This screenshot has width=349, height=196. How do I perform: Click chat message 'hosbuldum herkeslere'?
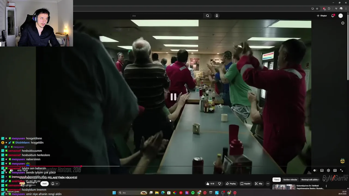click(x=36, y=155)
